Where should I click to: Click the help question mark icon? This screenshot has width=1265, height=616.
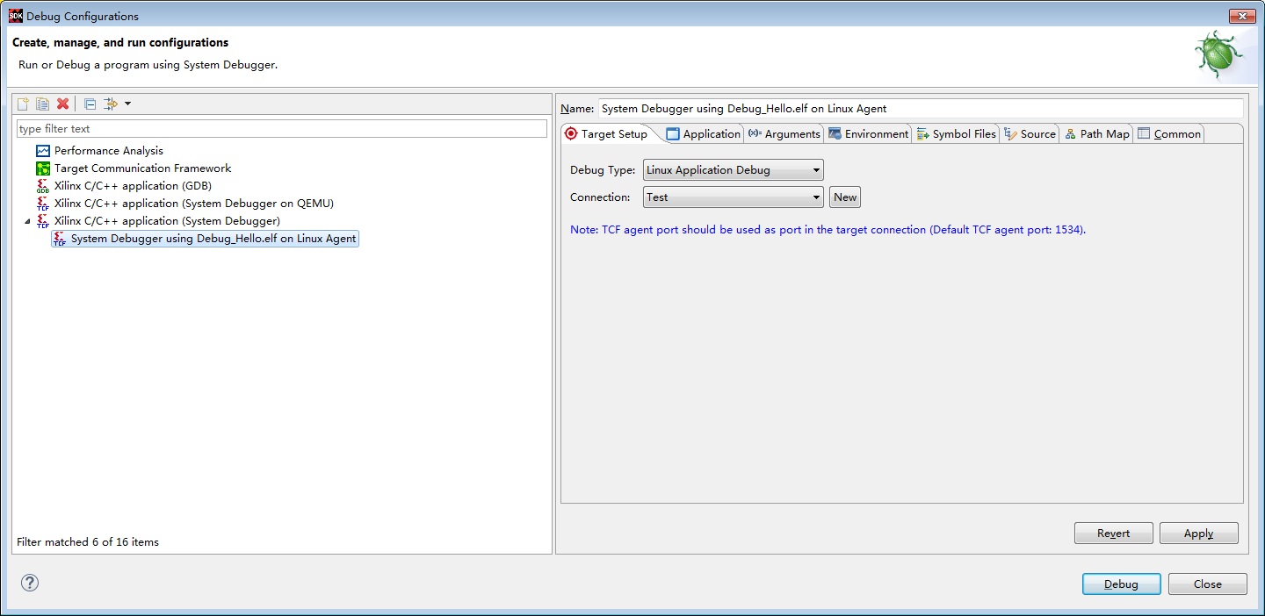coord(30,583)
